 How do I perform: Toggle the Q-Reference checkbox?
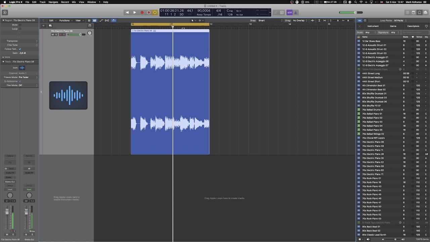click(x=20, y=81)
